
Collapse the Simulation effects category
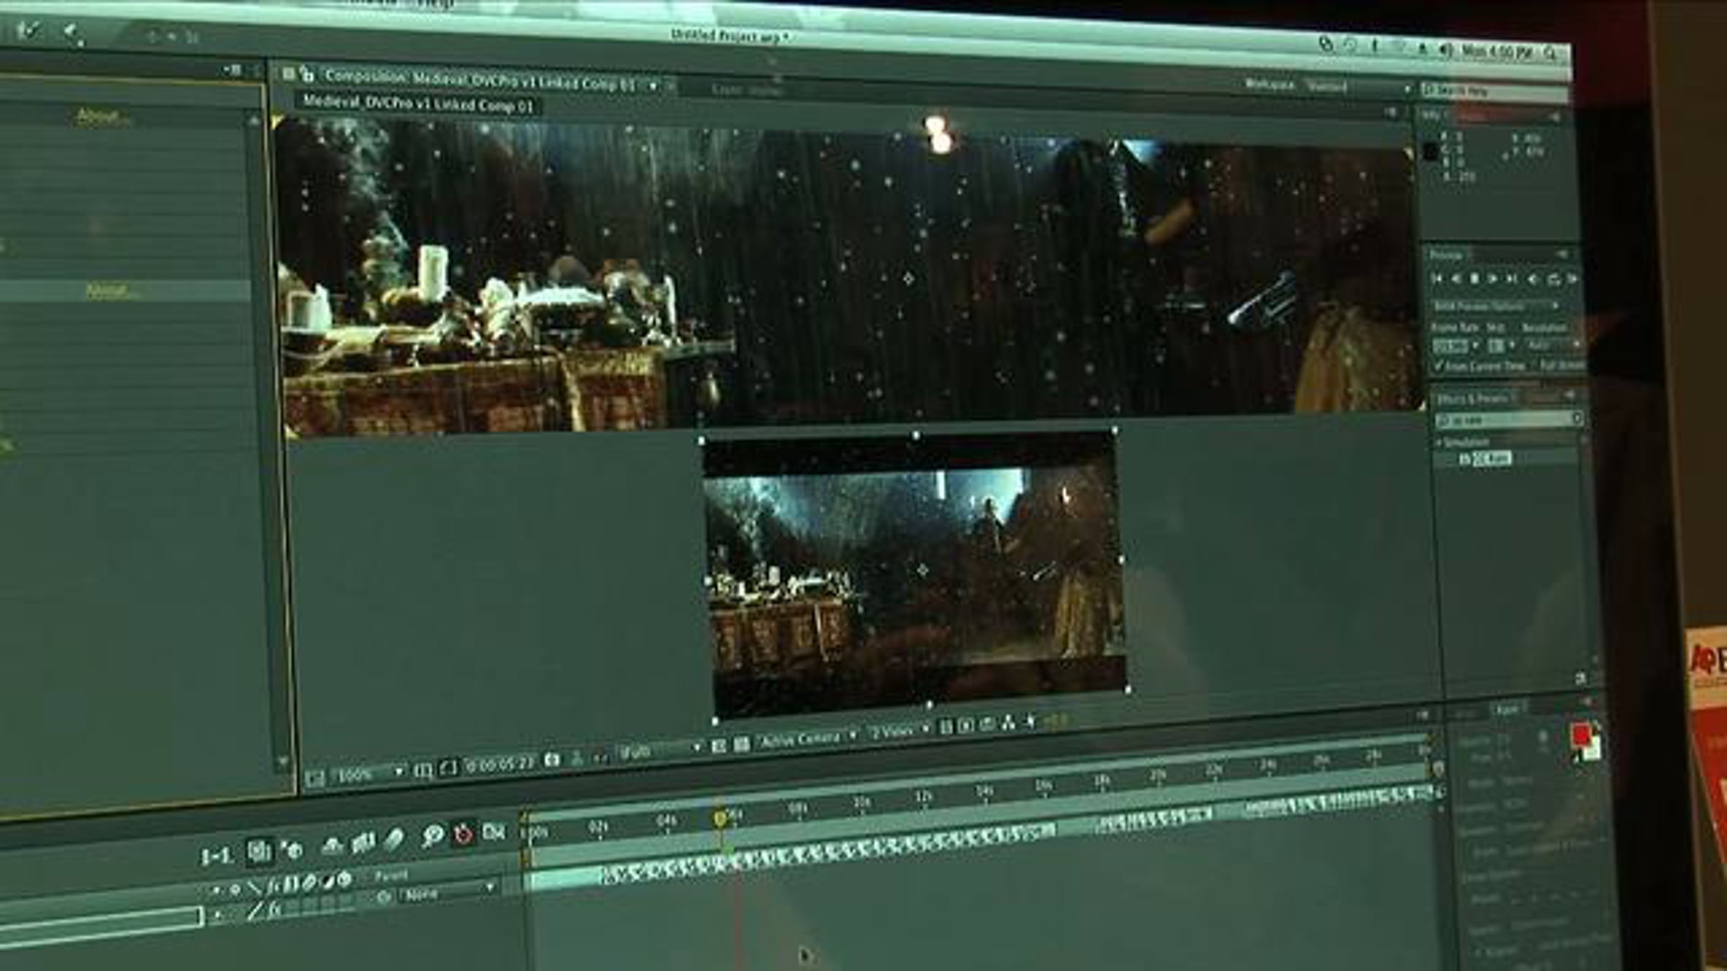(x=1440, y=442)
